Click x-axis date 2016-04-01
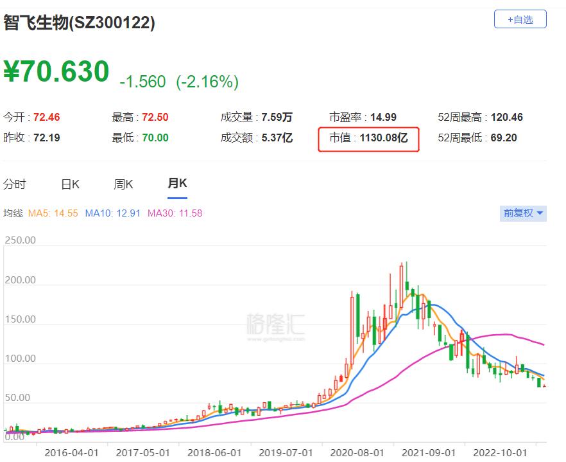566x462 pixels. (x=71, y=453)
